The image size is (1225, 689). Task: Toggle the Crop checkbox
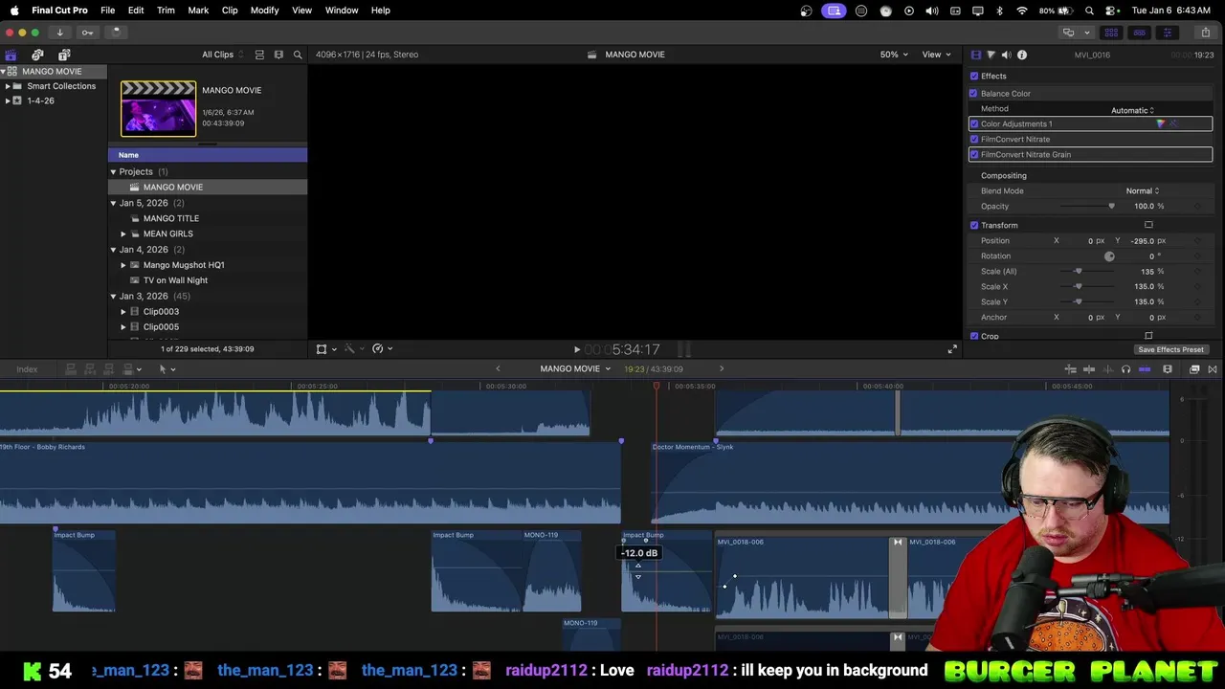(974, 336)
